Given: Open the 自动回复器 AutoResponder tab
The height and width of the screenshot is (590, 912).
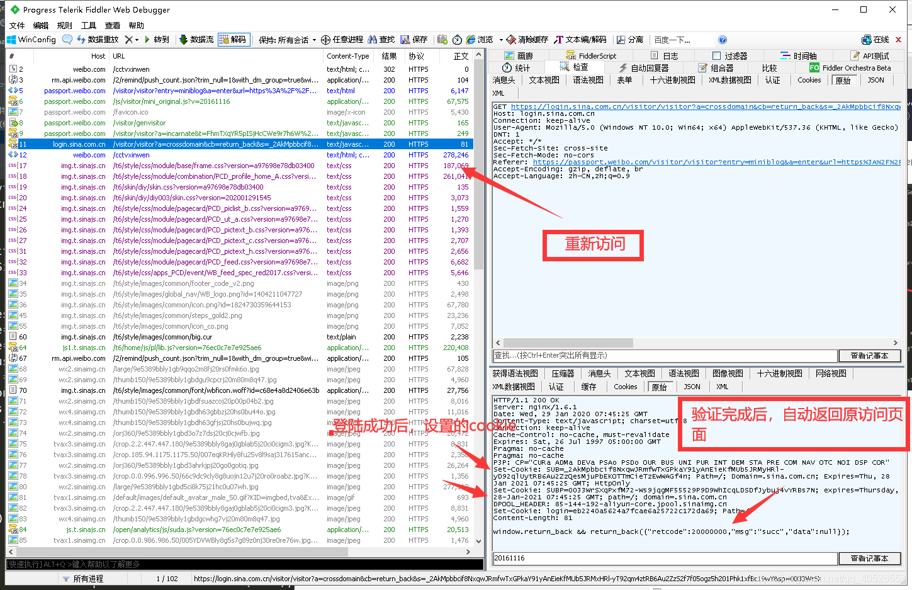Looking at the screenshot, I should click(643, 68).
